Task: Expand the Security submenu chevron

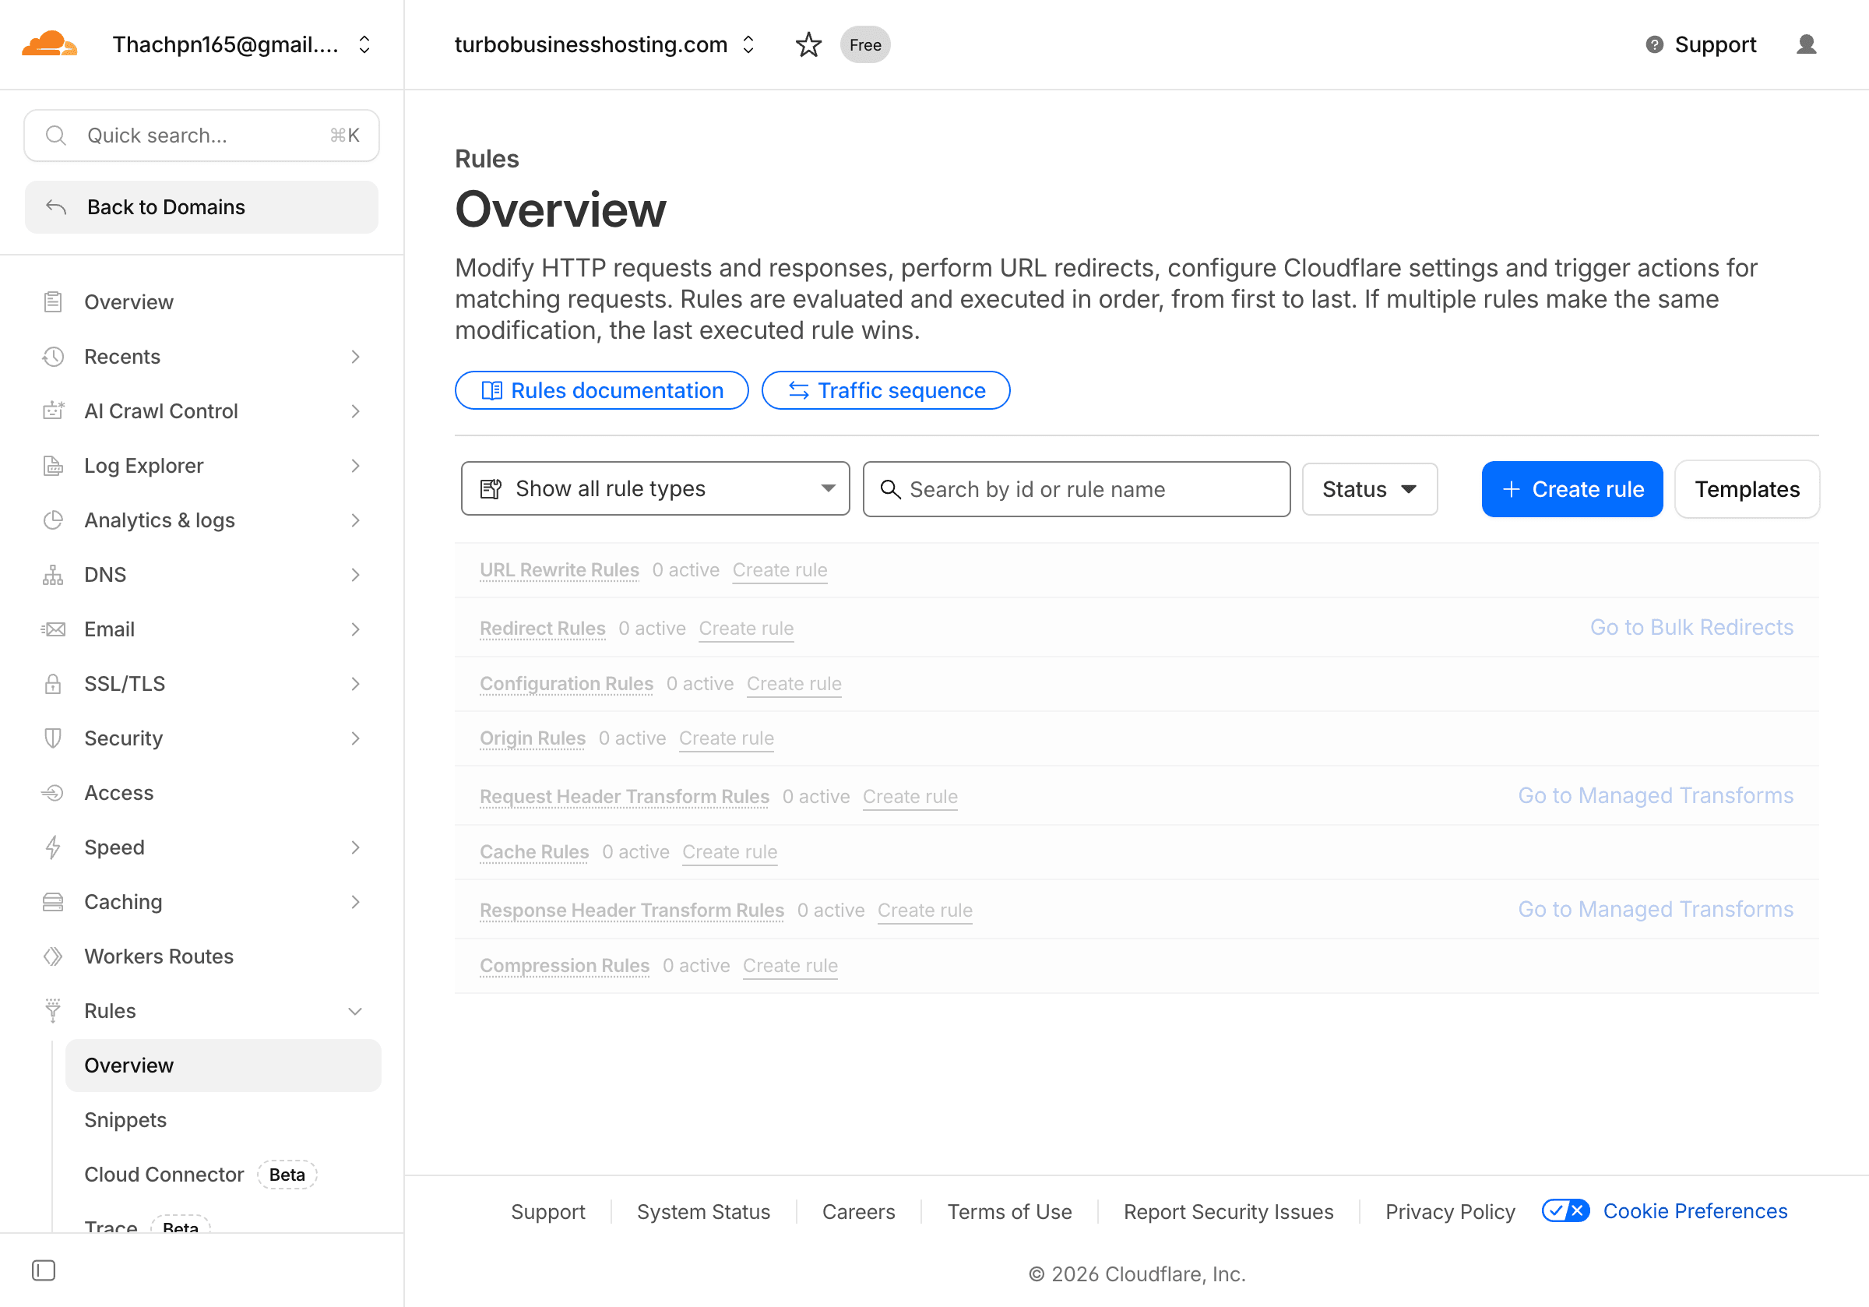Action: pyautogui.click(x=356, y=738)
